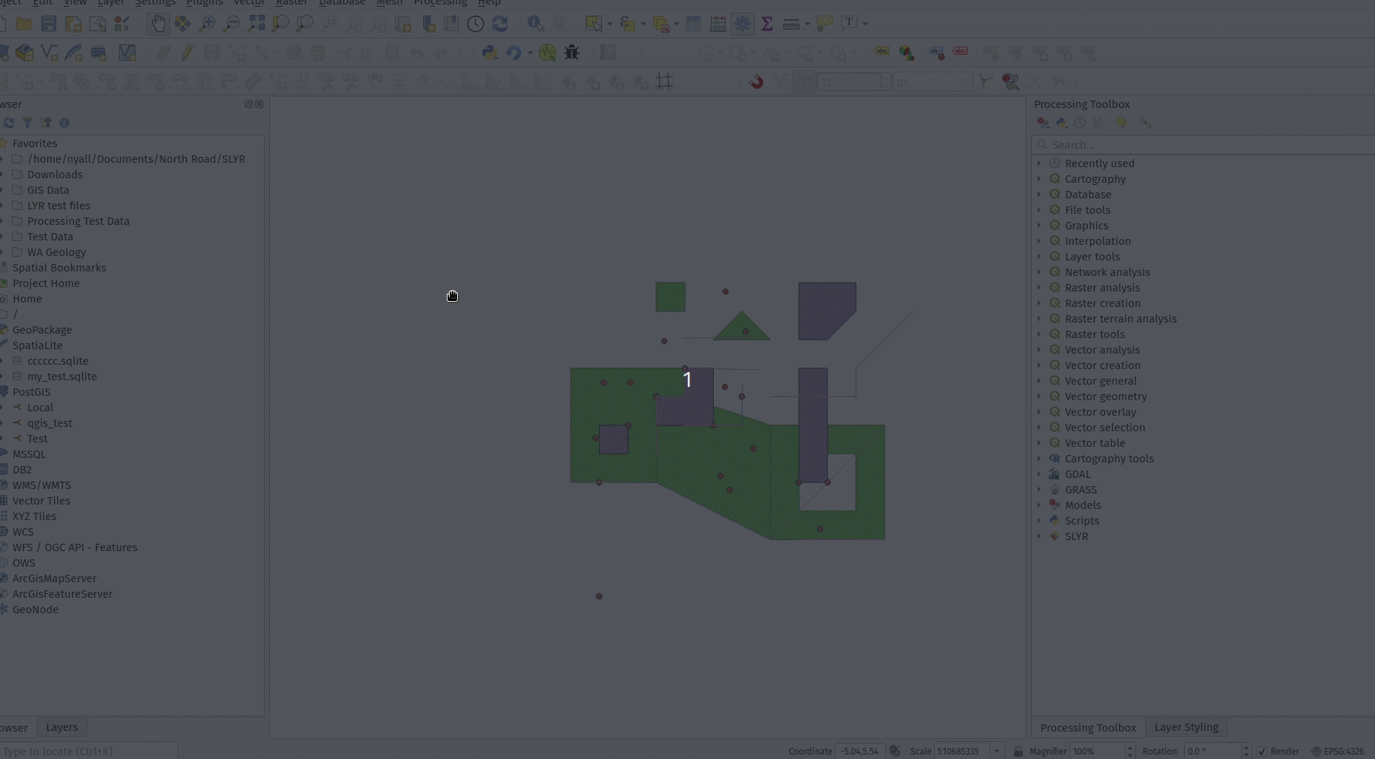Toggle the scale lock padlock
The width and height of the screenshot is (1375, 759).
click(x=1018, y=751)
